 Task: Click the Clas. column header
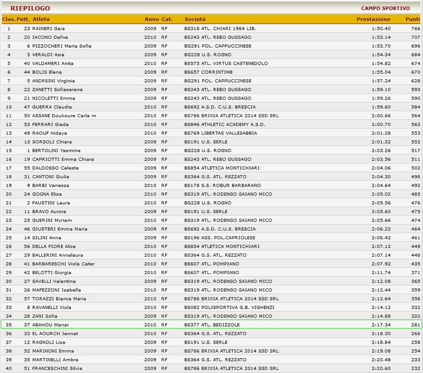click(x=8, y=19)
